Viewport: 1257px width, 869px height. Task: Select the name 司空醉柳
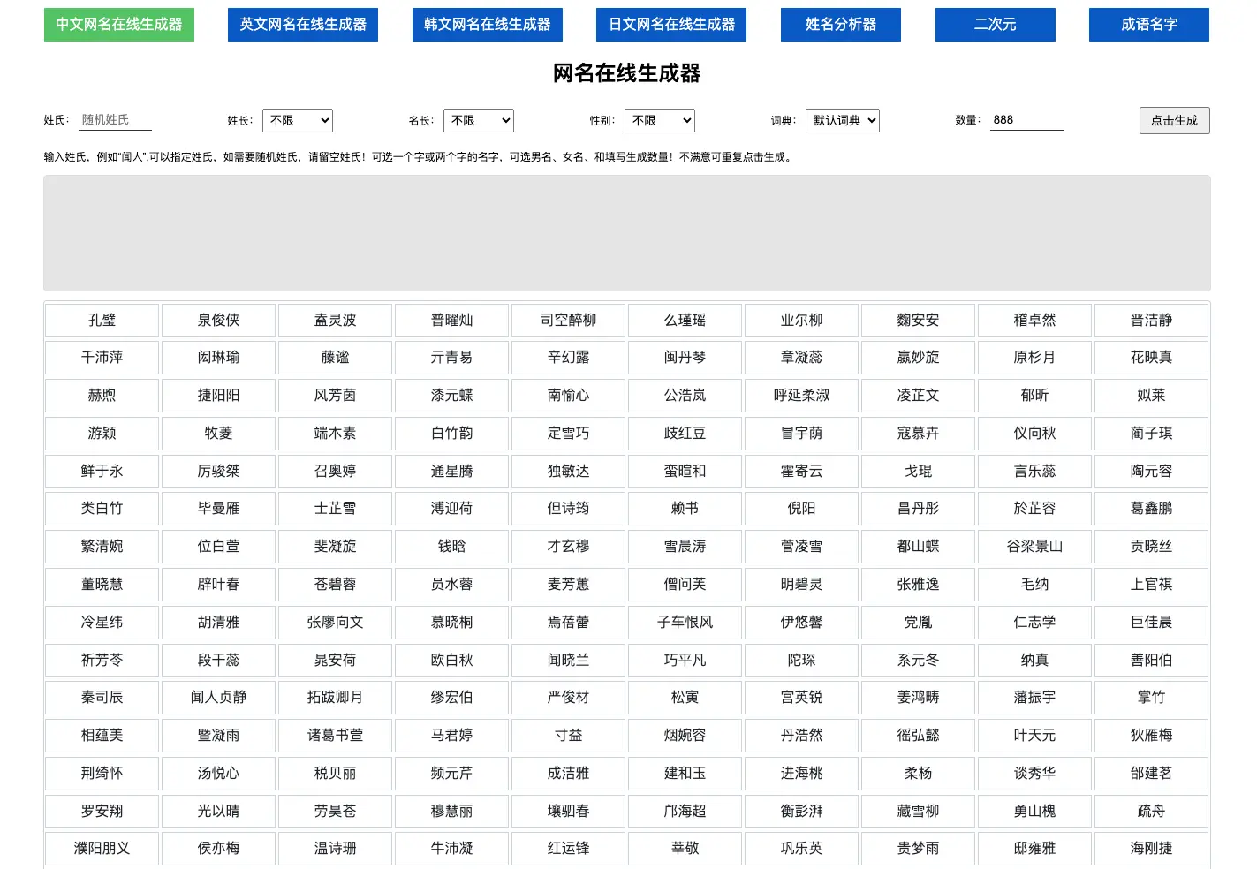569,320
